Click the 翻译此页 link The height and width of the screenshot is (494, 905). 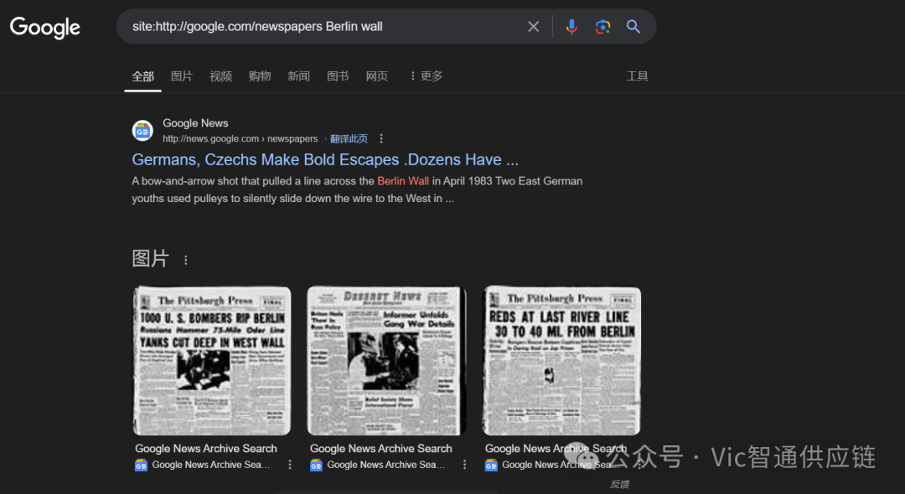click(x=349, y=138)
